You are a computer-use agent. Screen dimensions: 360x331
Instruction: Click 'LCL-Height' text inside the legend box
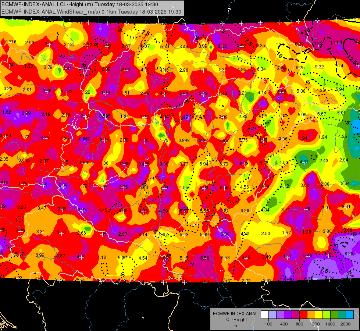235,320
